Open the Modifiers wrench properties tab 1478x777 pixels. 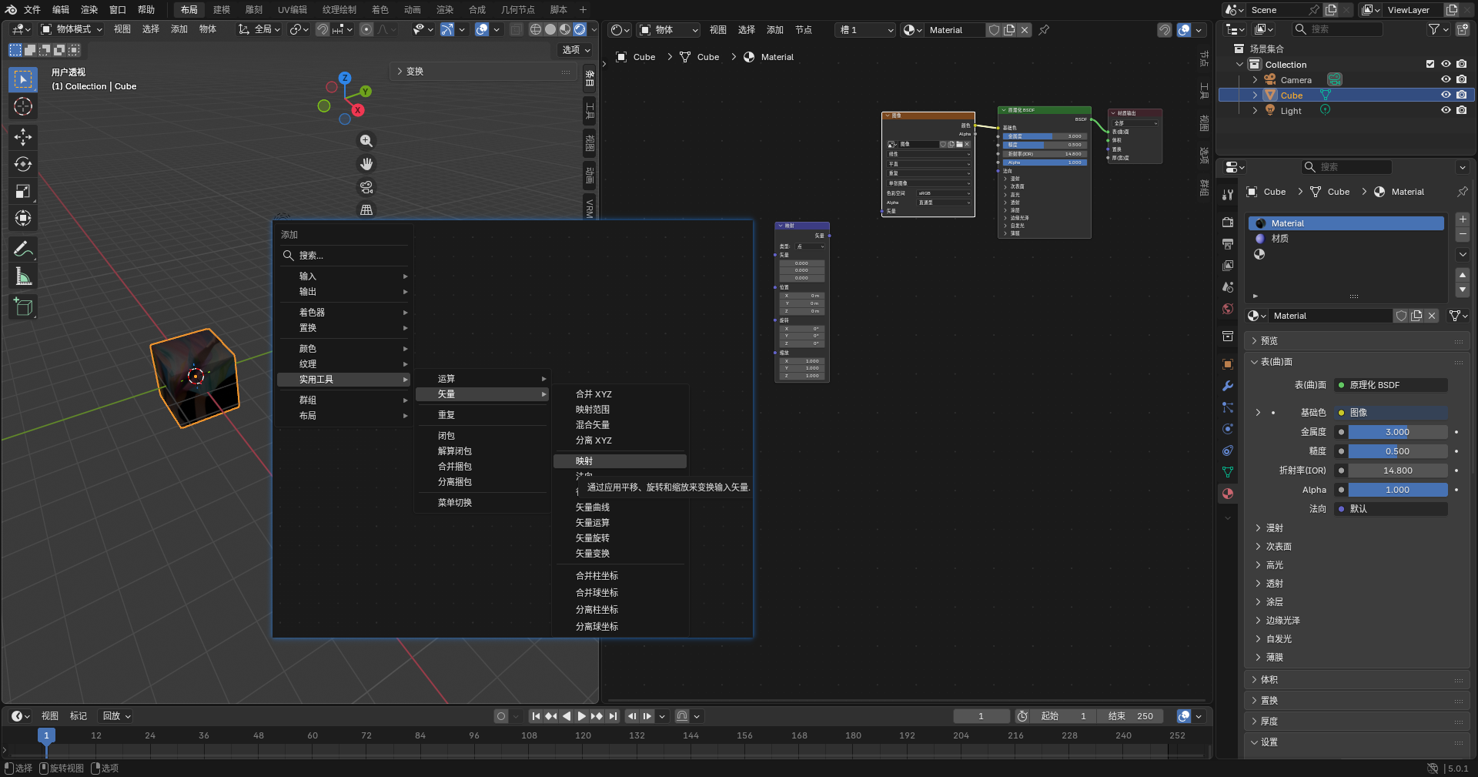[x=1228, y=386]
